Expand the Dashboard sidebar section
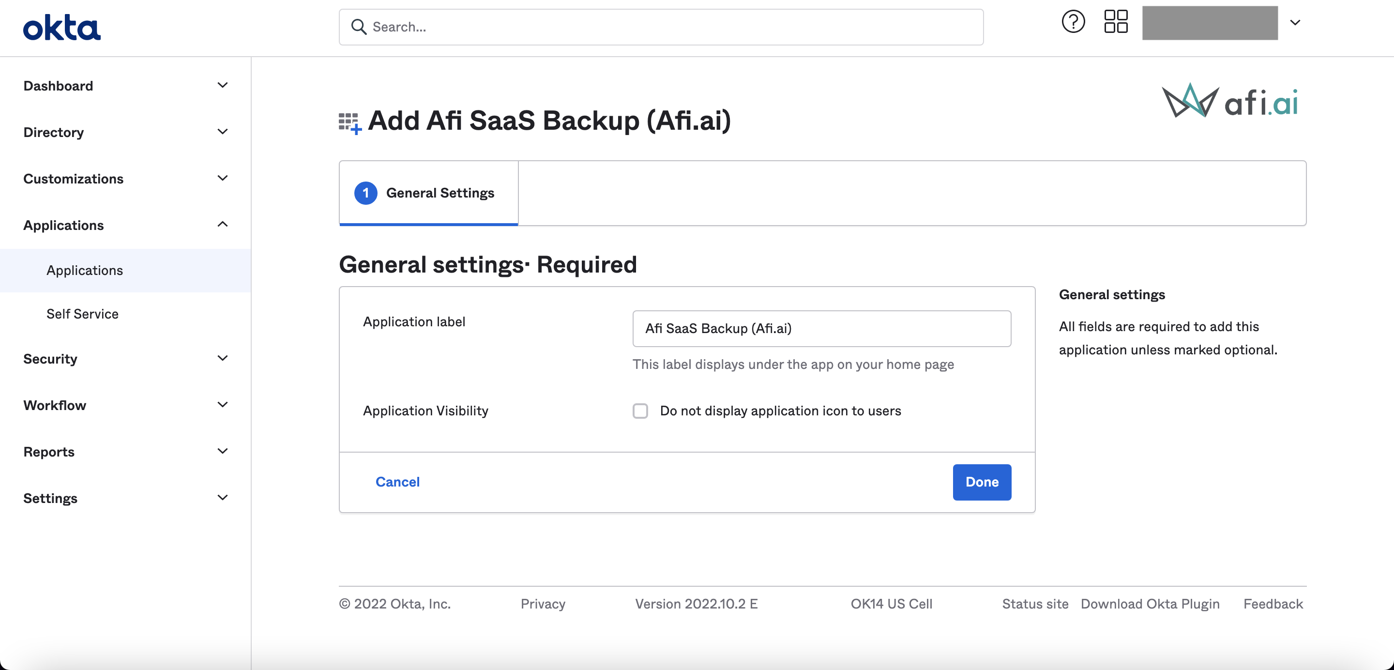This screenshot has height=670, width=1394. click(x=223, y=86)
